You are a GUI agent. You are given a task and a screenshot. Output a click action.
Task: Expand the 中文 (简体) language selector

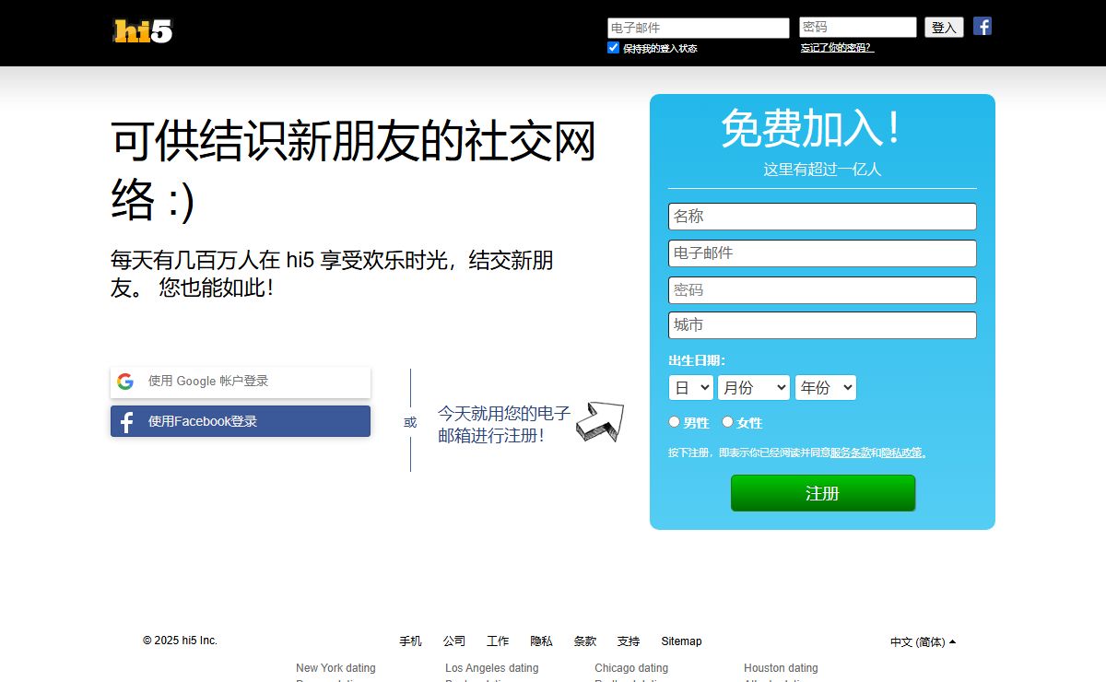click(923, 642)
